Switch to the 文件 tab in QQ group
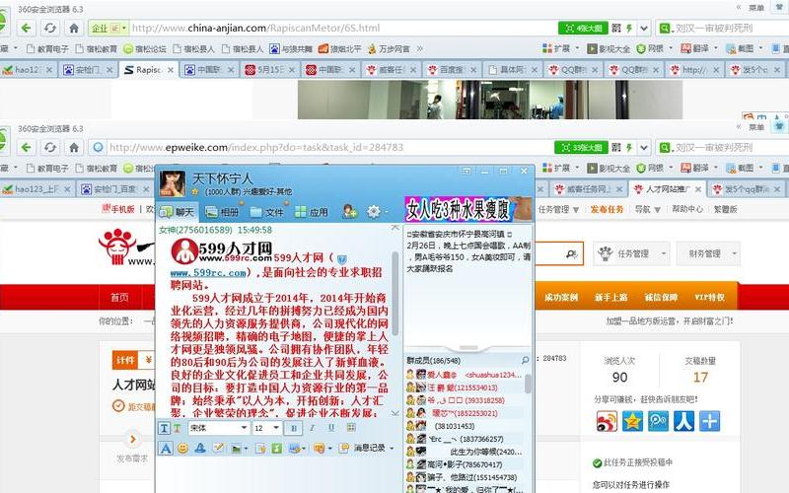The image size is (789, 493). (266, 212)
